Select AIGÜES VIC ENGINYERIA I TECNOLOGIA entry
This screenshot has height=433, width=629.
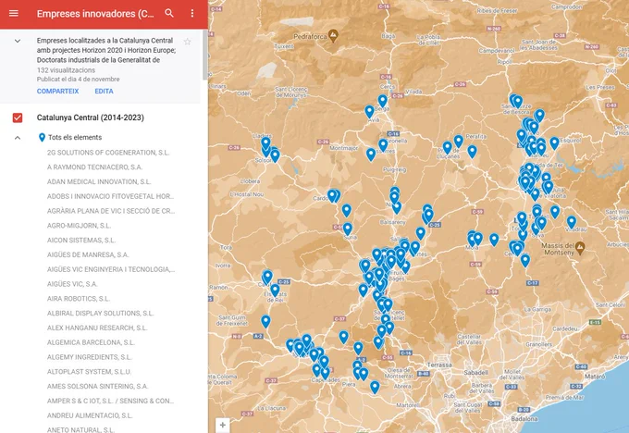(x=111, y=269)
